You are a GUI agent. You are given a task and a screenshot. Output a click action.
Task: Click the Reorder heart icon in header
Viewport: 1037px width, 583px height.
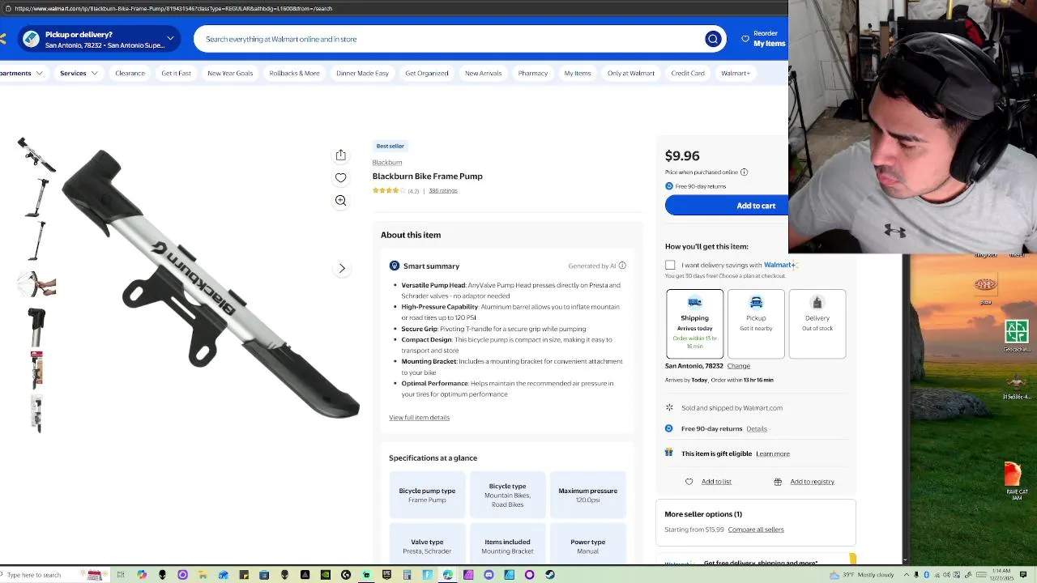pyautogui.click(x=745, y=38)
